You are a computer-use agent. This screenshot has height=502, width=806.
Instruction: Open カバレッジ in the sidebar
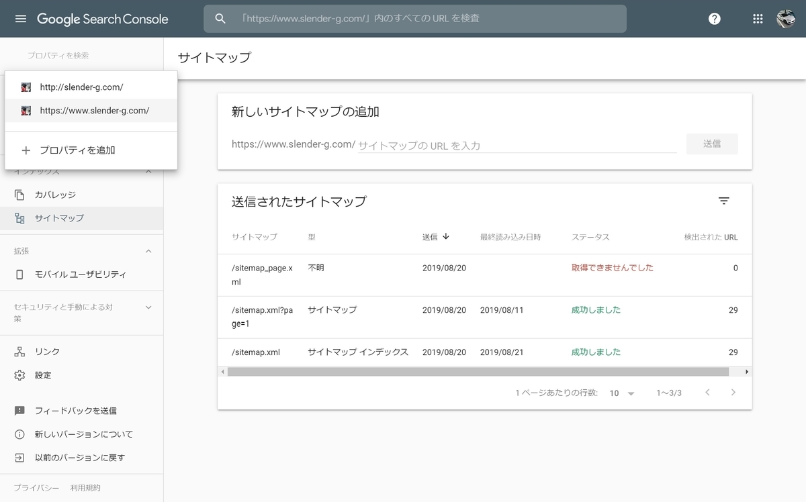[x=81, y=195]
